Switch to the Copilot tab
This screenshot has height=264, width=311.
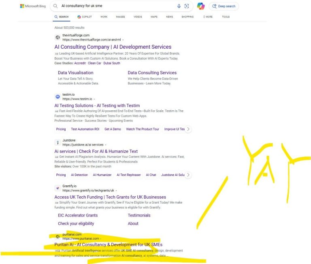[85, 17]
